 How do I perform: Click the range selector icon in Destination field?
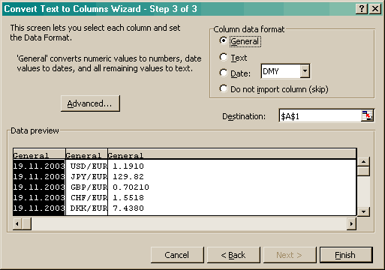coord(367,115)
